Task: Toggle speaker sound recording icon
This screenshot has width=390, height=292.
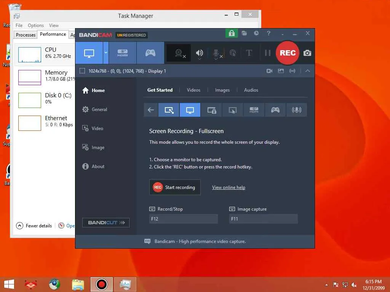Action: pyautogui.click(x=199, y=53)
